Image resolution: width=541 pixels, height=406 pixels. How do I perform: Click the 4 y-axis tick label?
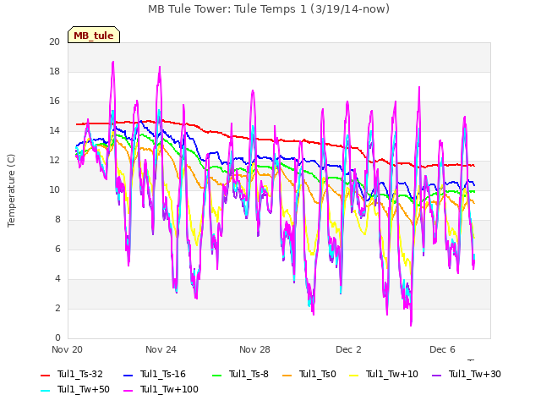(x=57, y=278)
